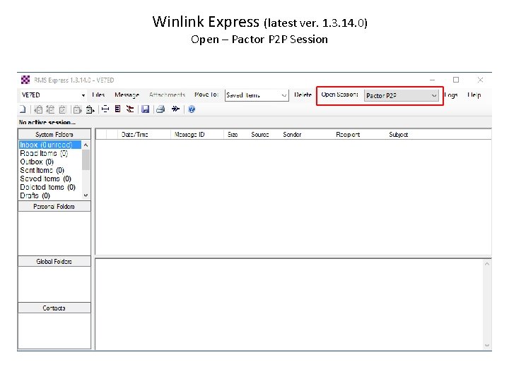Viewport: 509px width, 381px height.
Task: Open the Message menu
Action: pos(127,95)
